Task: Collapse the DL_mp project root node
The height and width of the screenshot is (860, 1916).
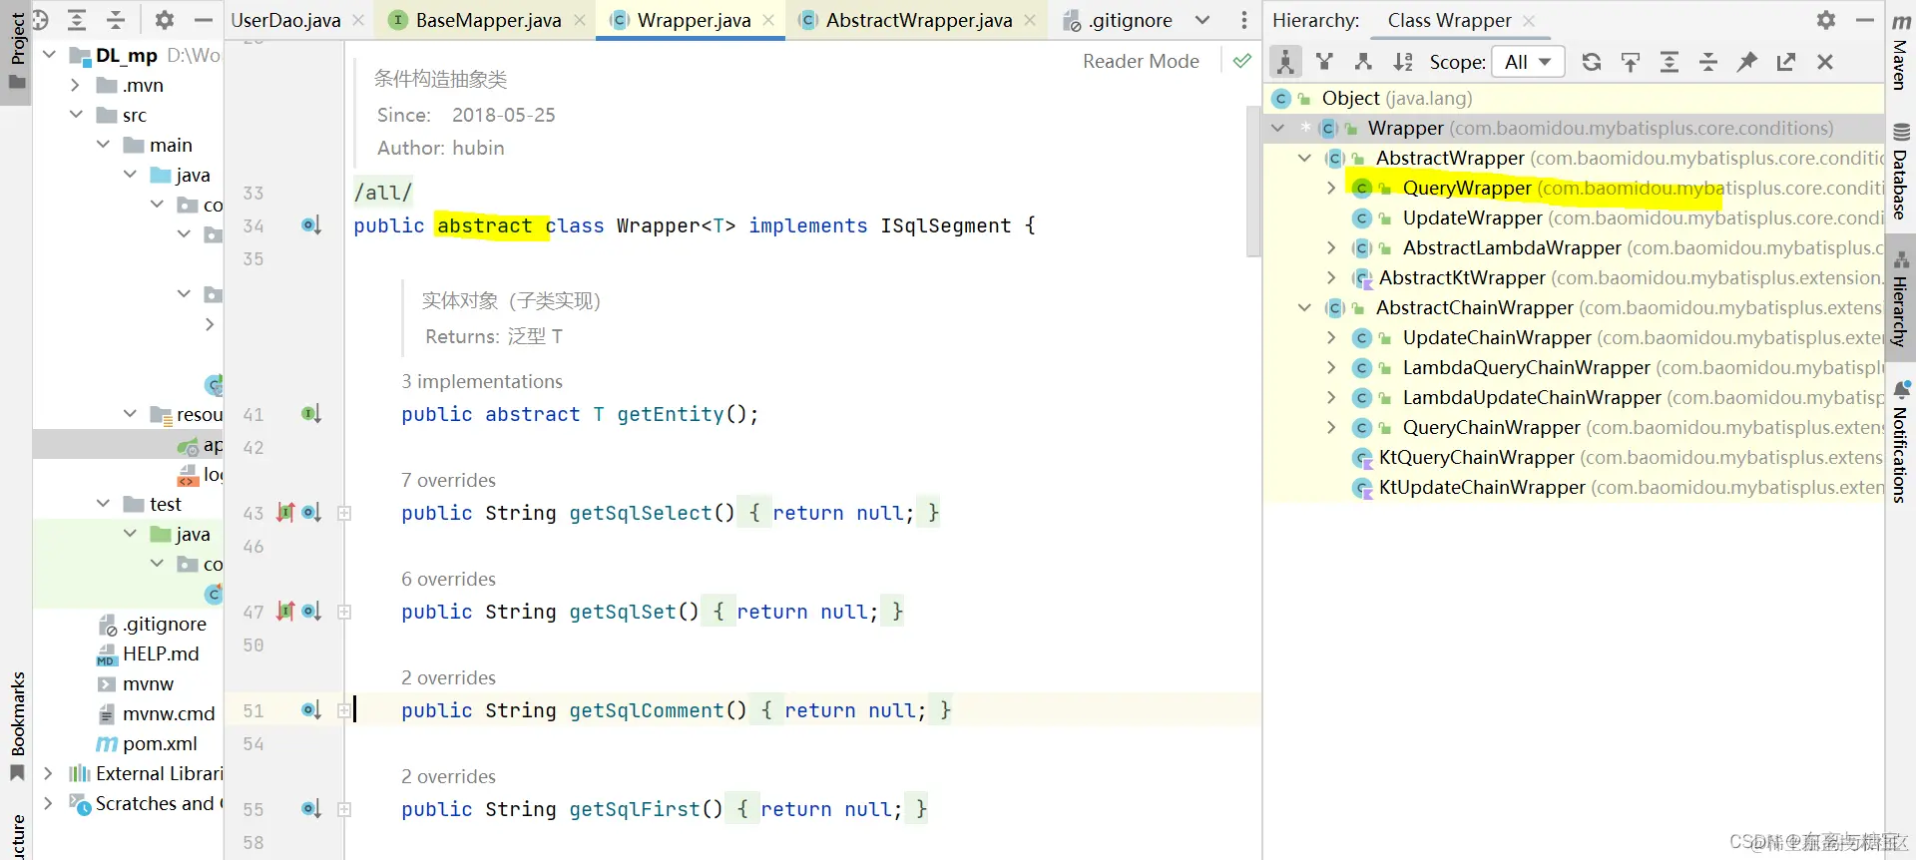Action: click(49, 55)
